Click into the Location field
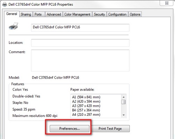The height and width of the screenshot is (139, 175). pyautogui.click(x=80, y=43)
